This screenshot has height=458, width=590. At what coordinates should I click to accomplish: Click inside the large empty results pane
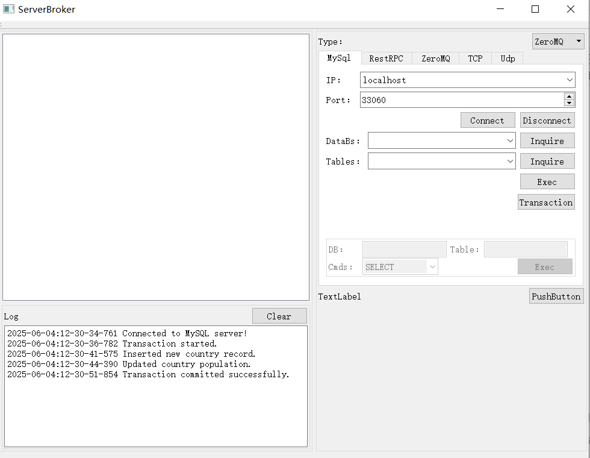pos(156,168)
